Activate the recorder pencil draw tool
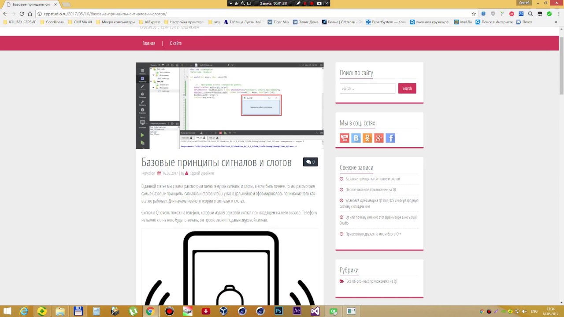Screen dimensions: 564x317 tap(298, 3)
